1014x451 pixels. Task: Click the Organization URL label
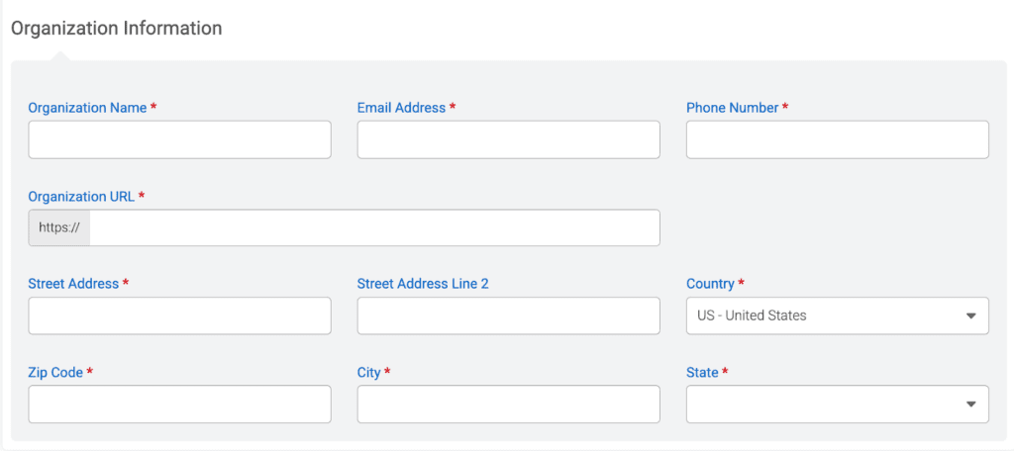[x=81, y=196]
